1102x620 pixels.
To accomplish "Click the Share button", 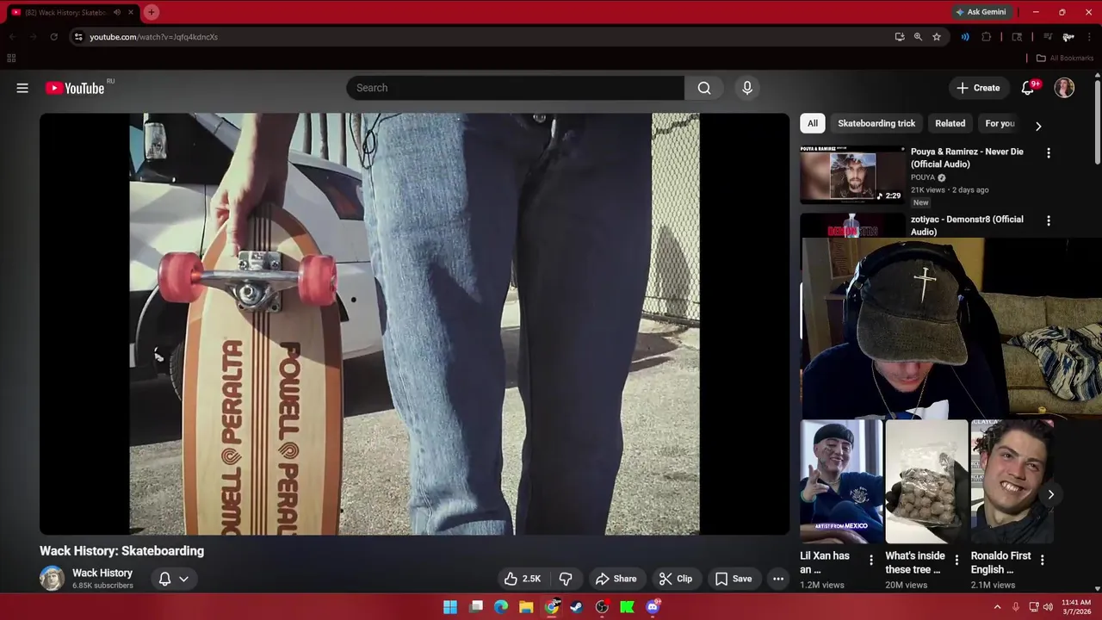I will pos(616,579).
